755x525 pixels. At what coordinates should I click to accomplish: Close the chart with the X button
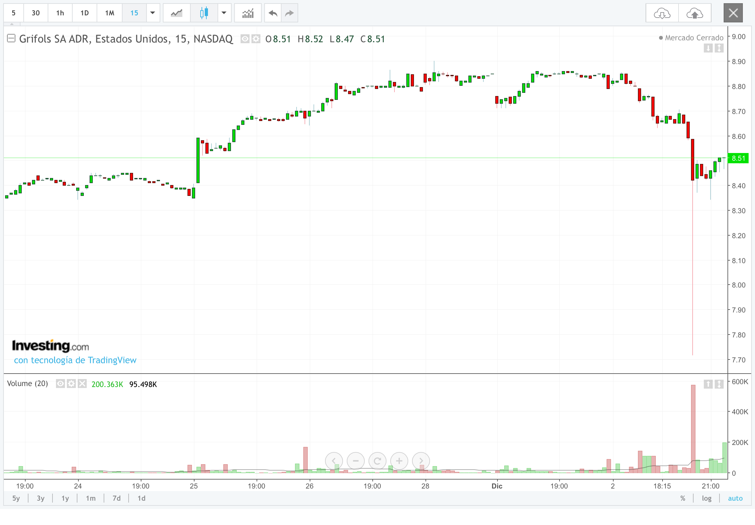coord(733,13)
